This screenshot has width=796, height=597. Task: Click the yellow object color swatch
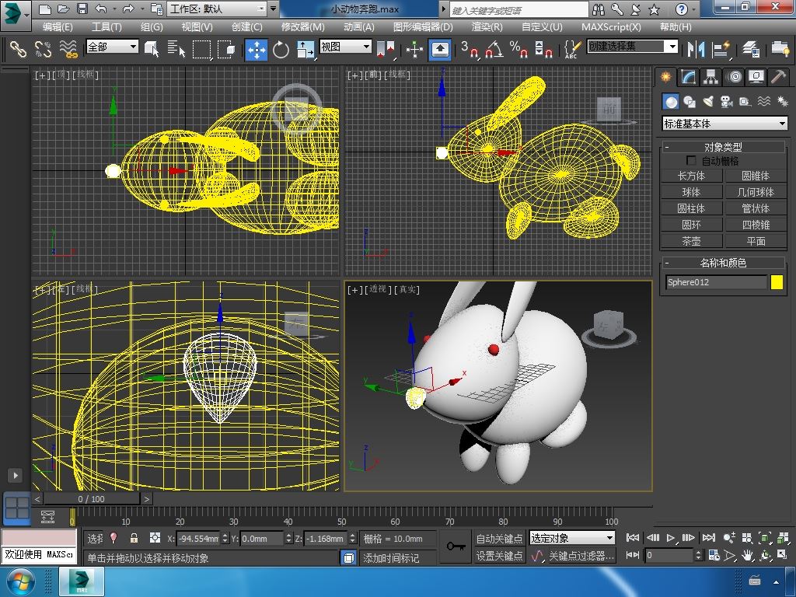777,282
